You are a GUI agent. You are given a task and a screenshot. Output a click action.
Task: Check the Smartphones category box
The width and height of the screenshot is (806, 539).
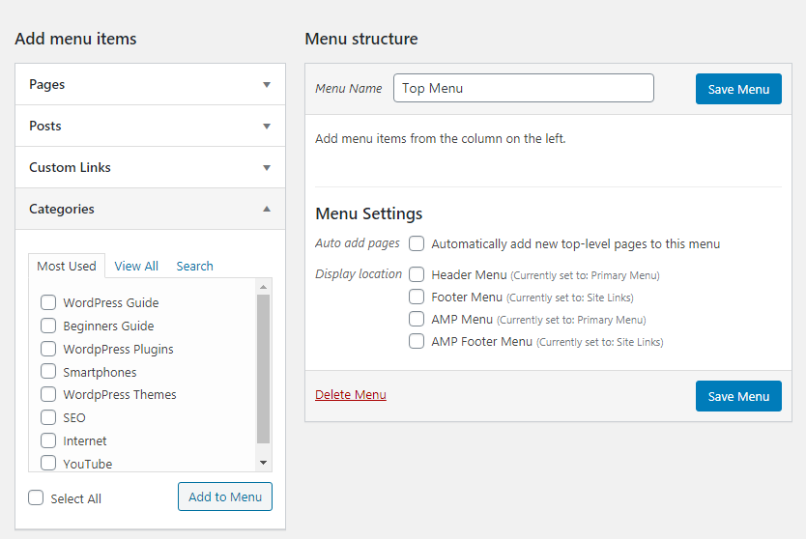(48, 372)
